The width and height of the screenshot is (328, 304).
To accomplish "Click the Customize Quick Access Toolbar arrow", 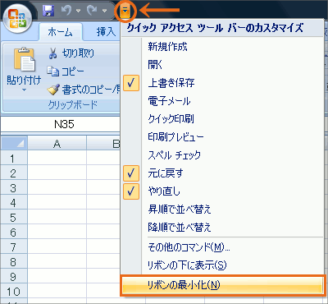I will click(x=125, y=12).
